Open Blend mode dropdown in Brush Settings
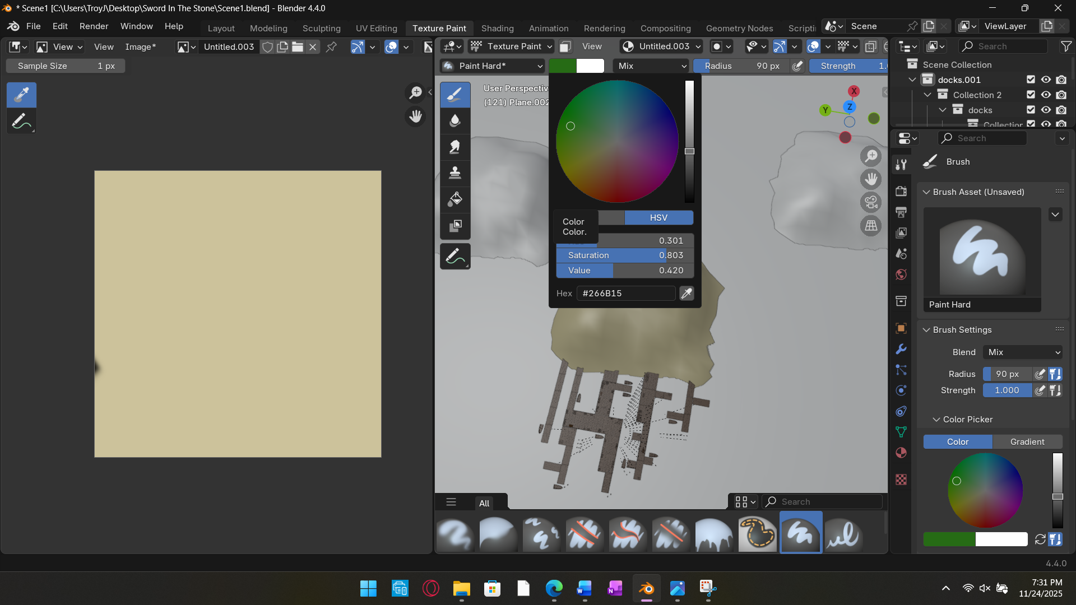The height and width of the screenshot is (605, 1076). pos(1023,352)
